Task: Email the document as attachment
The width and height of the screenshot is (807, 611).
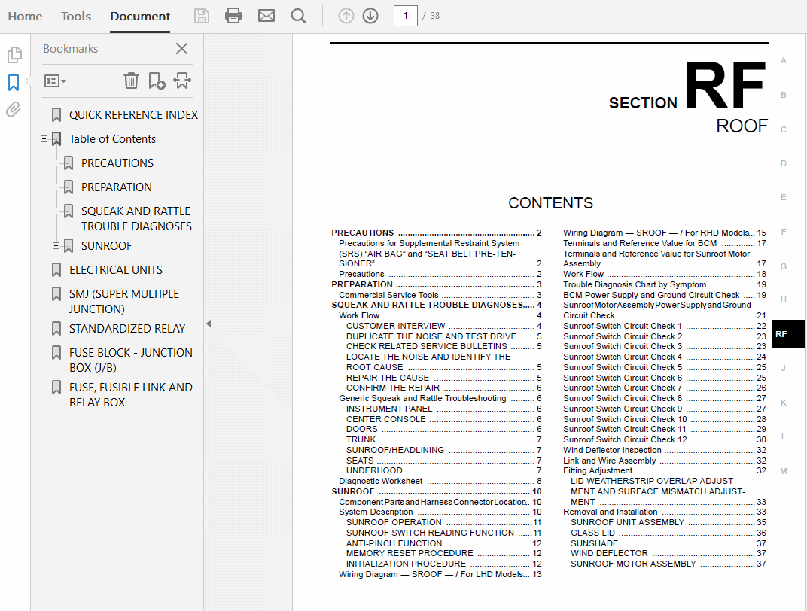Action: click(x=266, y=15)
